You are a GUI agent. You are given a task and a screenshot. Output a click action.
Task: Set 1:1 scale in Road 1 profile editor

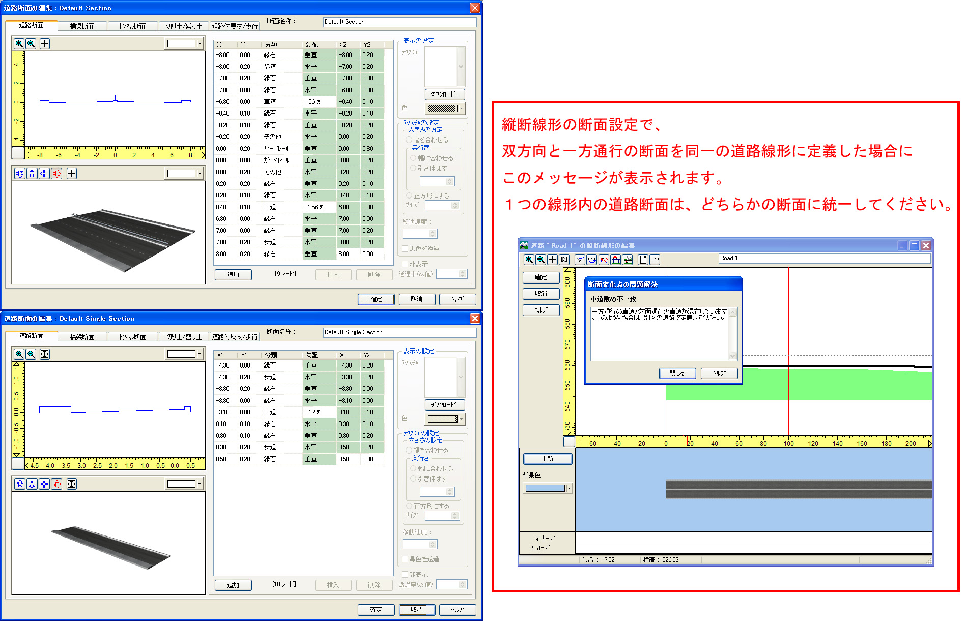pos(564,260)
